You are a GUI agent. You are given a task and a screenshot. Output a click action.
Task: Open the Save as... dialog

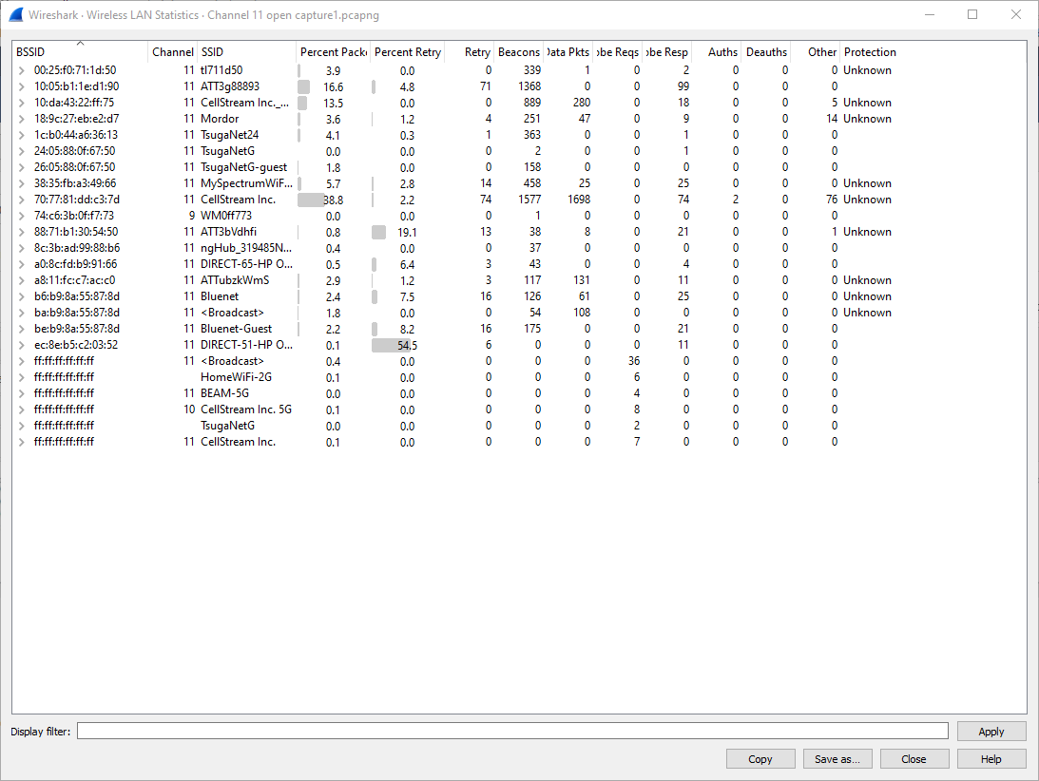tap(837, 759)
